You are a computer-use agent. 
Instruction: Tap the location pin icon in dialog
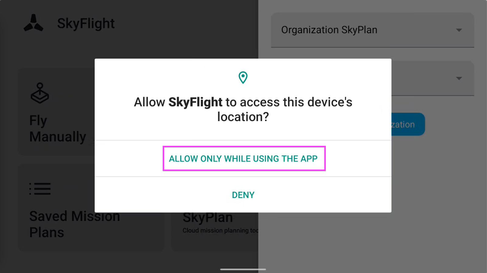243,78
